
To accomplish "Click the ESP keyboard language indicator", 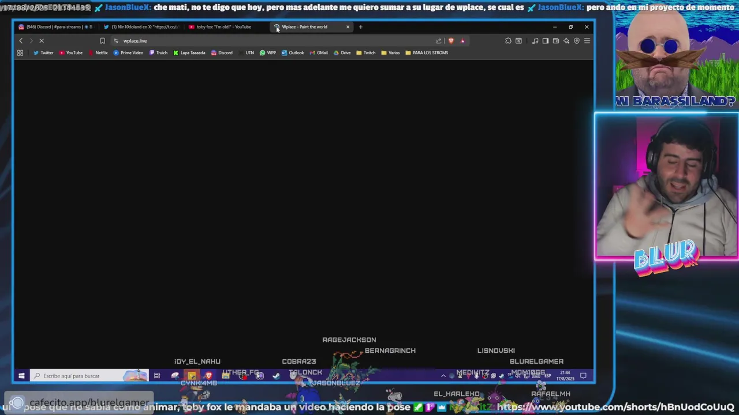I will click(x=547, y=376).
